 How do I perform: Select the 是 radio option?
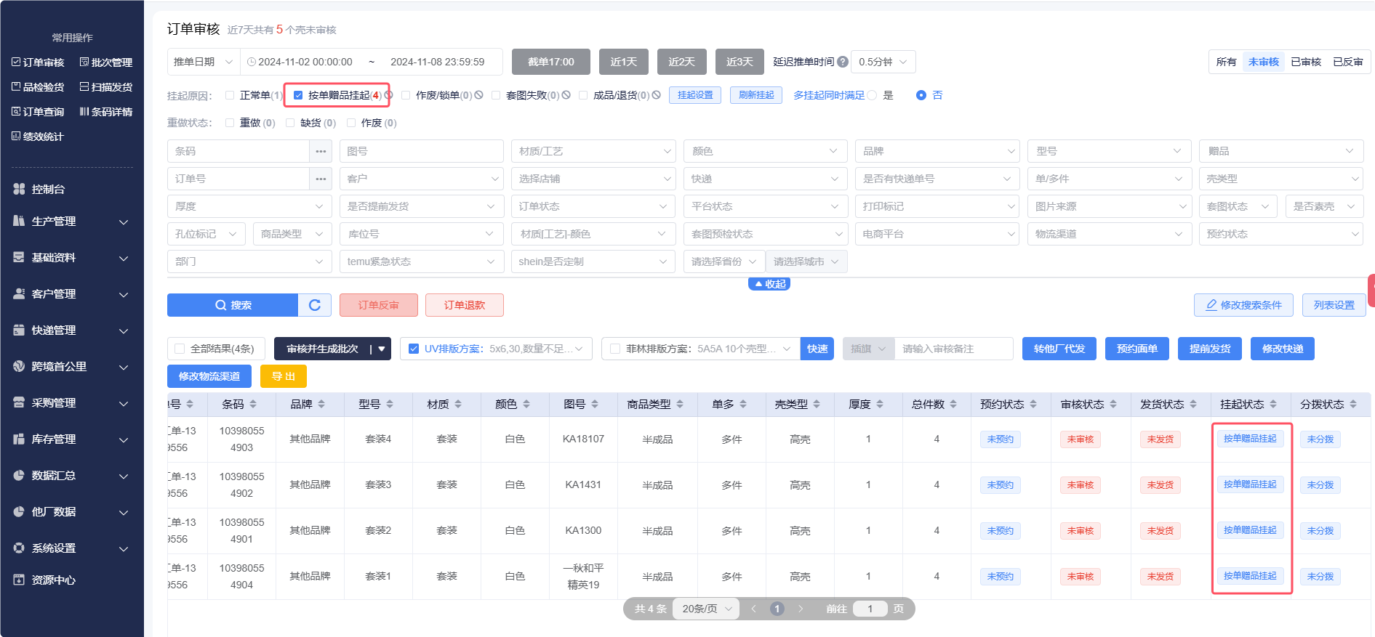click(x=872, y=95)
